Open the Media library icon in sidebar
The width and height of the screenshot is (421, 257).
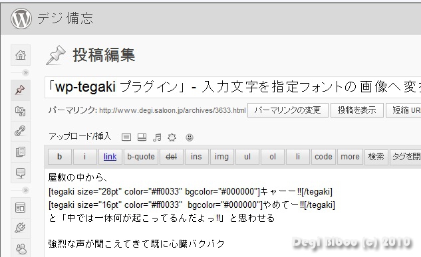point(21,111)
